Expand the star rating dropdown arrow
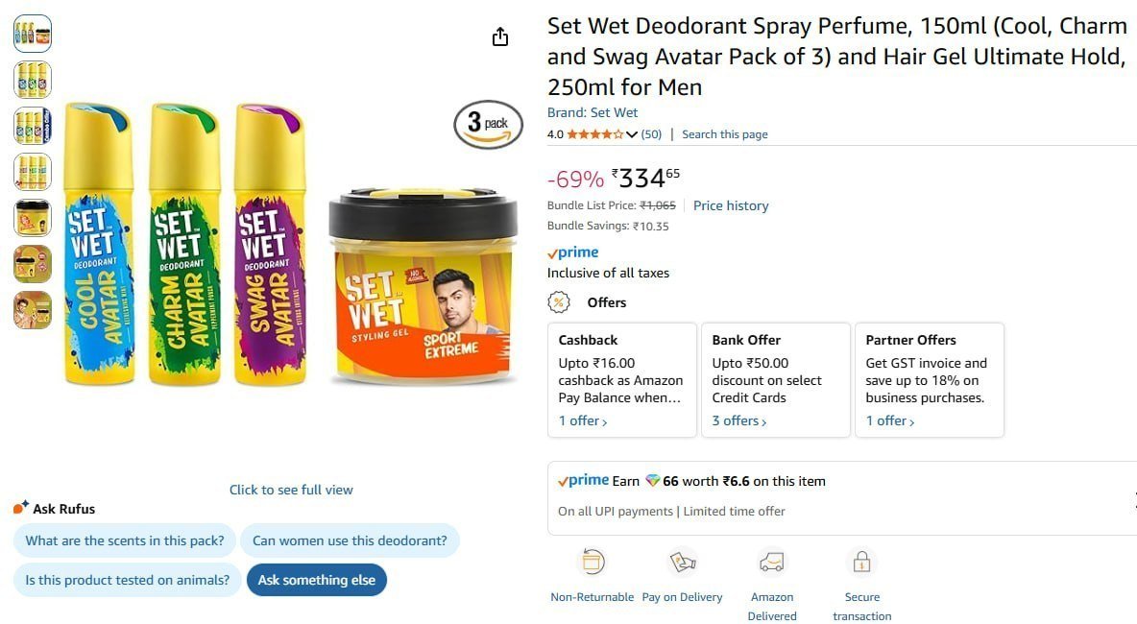1137x624 pixels. tap(632, 134)
